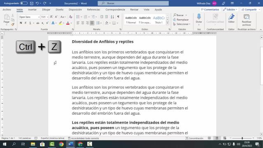This screenshot has width=263, height=148.
Task: Align text right
Action: coord(87,23)
